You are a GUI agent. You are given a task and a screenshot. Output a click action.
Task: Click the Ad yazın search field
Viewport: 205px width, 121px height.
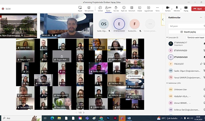187,26
